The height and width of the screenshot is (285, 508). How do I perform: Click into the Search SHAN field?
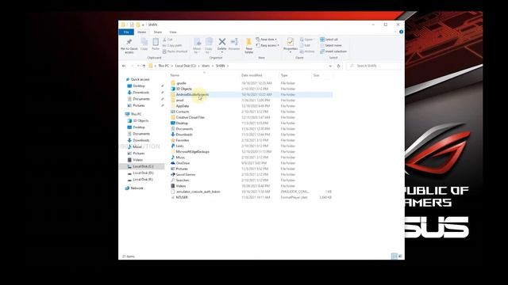coord(374,66)
